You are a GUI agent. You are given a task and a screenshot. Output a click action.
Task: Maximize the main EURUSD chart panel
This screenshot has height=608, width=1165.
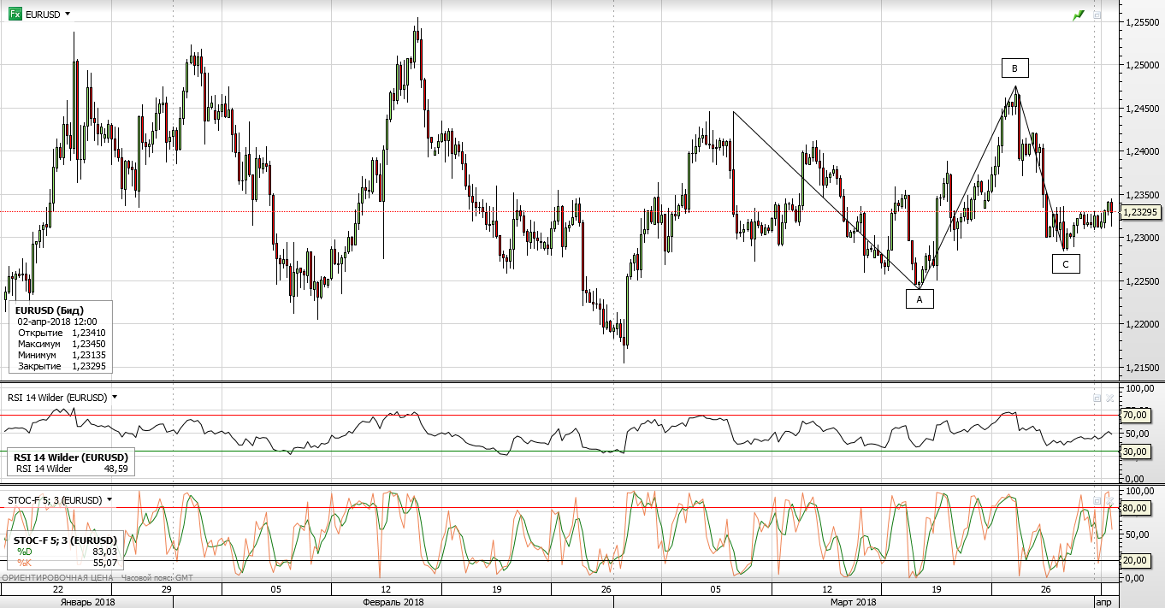(x=1097, y=15)
